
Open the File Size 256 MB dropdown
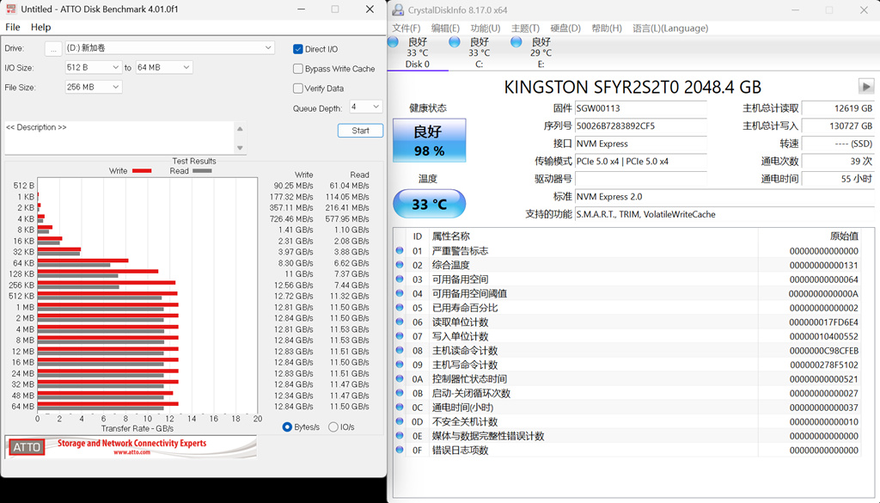coord(93,87)
